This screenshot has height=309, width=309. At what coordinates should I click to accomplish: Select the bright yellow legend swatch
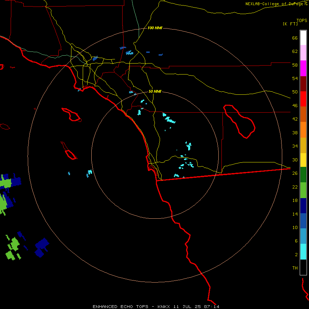[x=303, y=160]
